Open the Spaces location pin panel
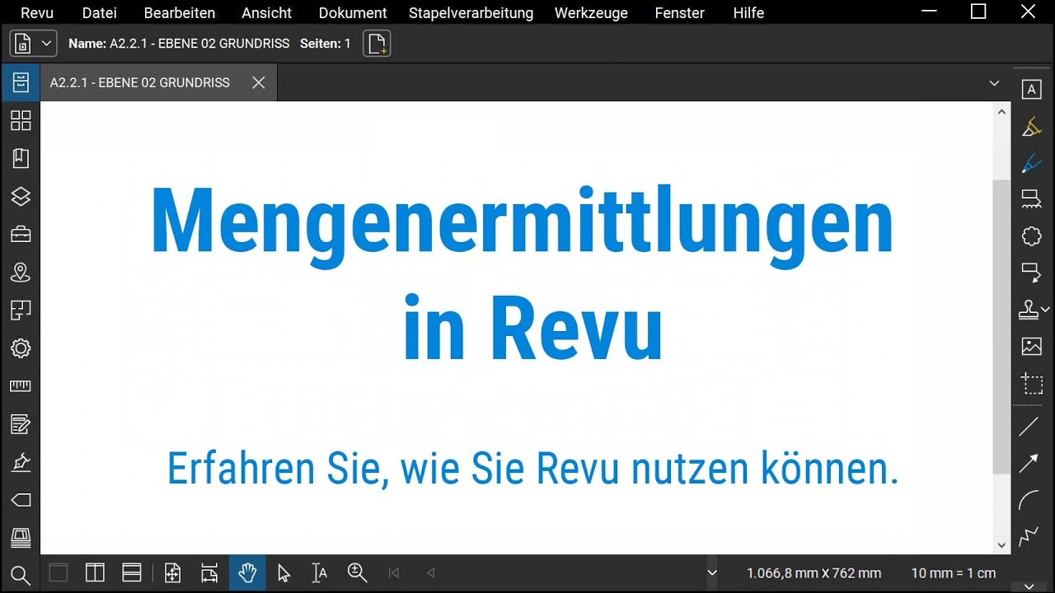This screenshot has height=593, width=1055. click(21, 273)
